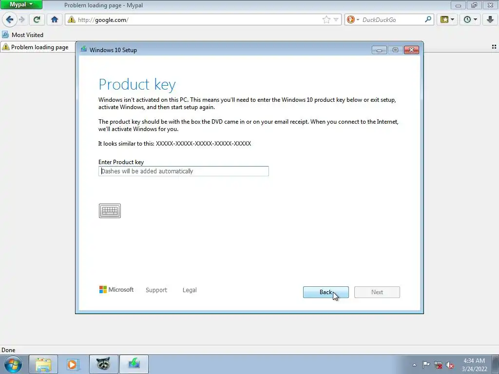This screenshot has height=374, width=499.
Task: Click the browser back arrow
Action: pos(10,19)
